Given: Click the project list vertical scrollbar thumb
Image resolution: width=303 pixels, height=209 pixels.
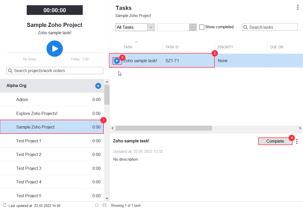Looking at the screenshot, I should 107,95.
